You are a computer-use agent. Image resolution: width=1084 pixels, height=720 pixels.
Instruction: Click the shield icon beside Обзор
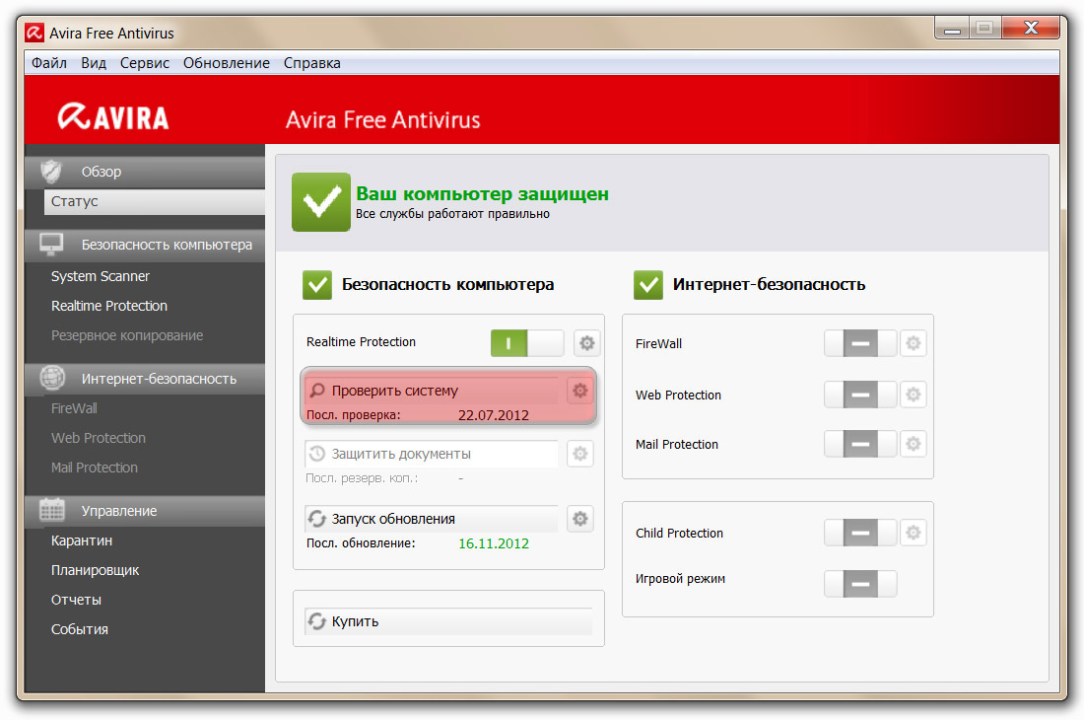(51, 172)
